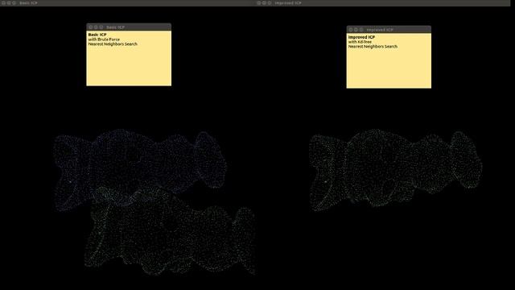The width and height of the screenshot is (515, 290).
Task: Minimize the Improved ICP sticky note
Action: [356, 30]
